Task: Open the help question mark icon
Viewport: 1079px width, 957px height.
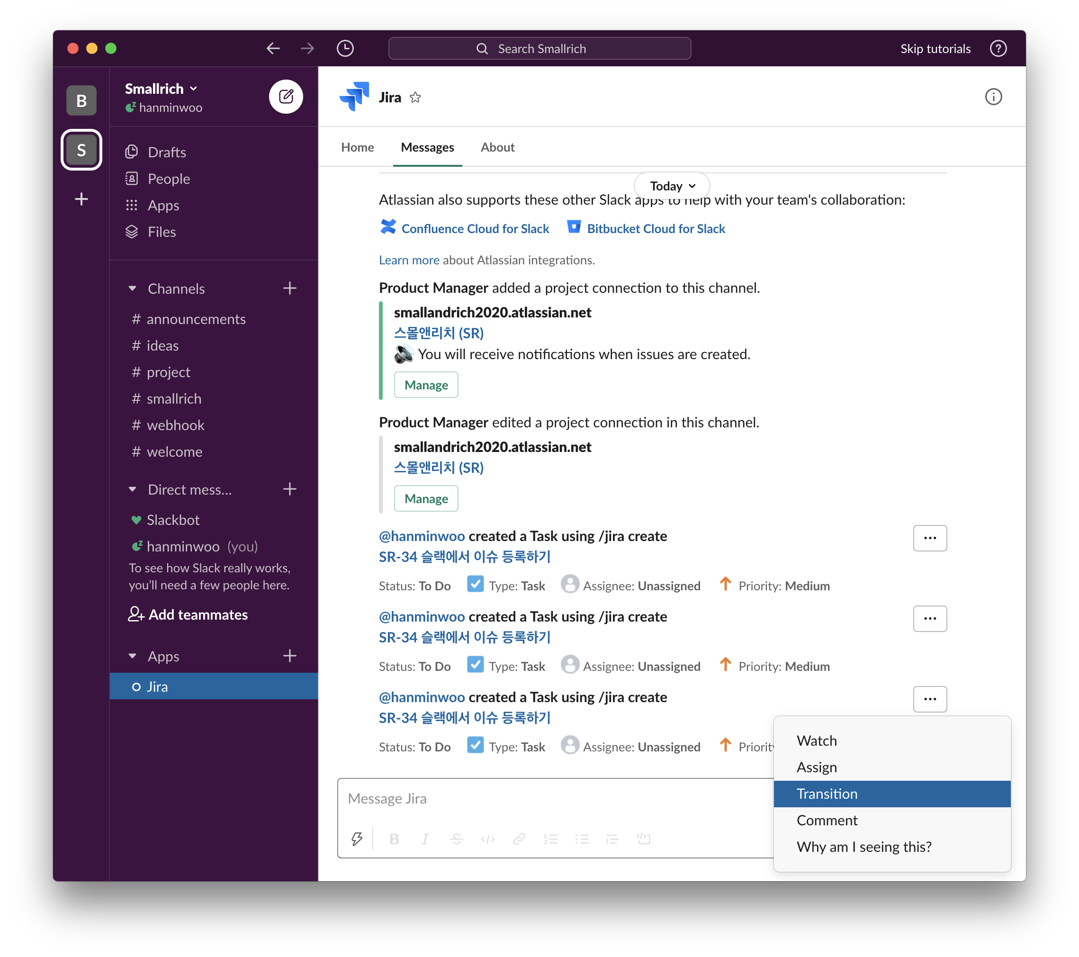Action: coord(998,49)
